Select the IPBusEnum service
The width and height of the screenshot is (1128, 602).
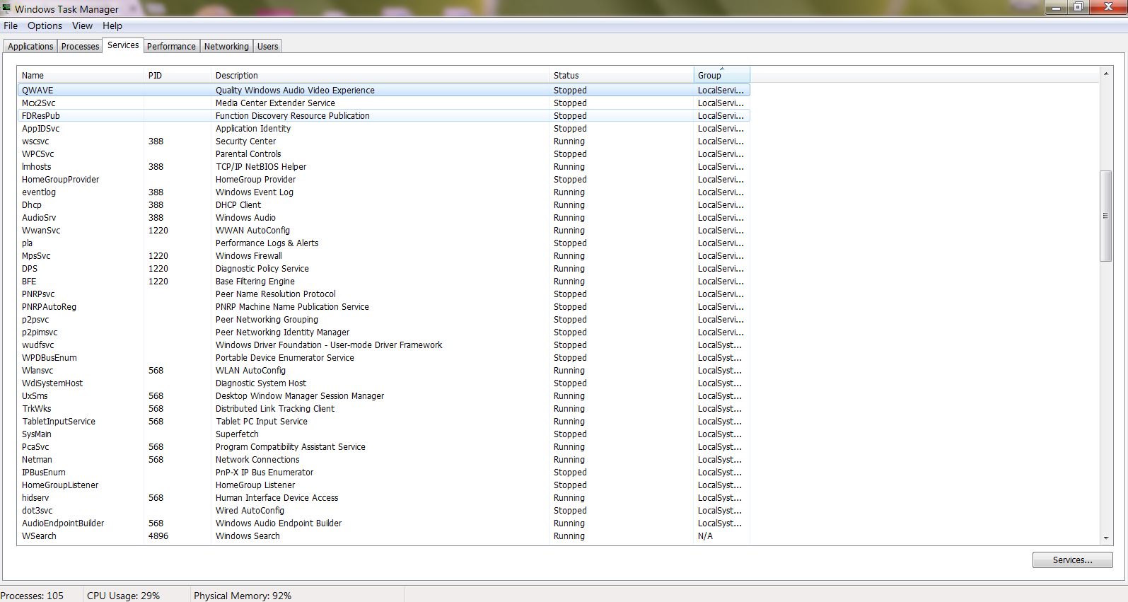pyautogui.click(x=383, y=472)
